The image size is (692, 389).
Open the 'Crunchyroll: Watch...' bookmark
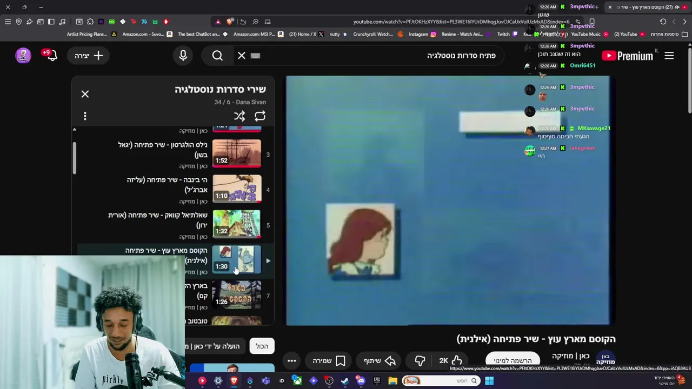point(378,34)
